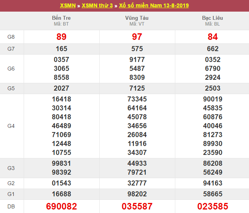The height and width of the screenshot is (213, 249).
Task: Click the G4 row label
Action: [x=11, y=126]
